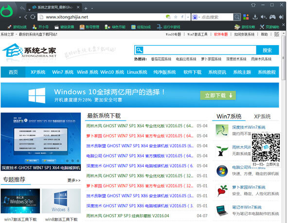
Task: Click the WeChat icon in address bar
Action: [168, 17]
